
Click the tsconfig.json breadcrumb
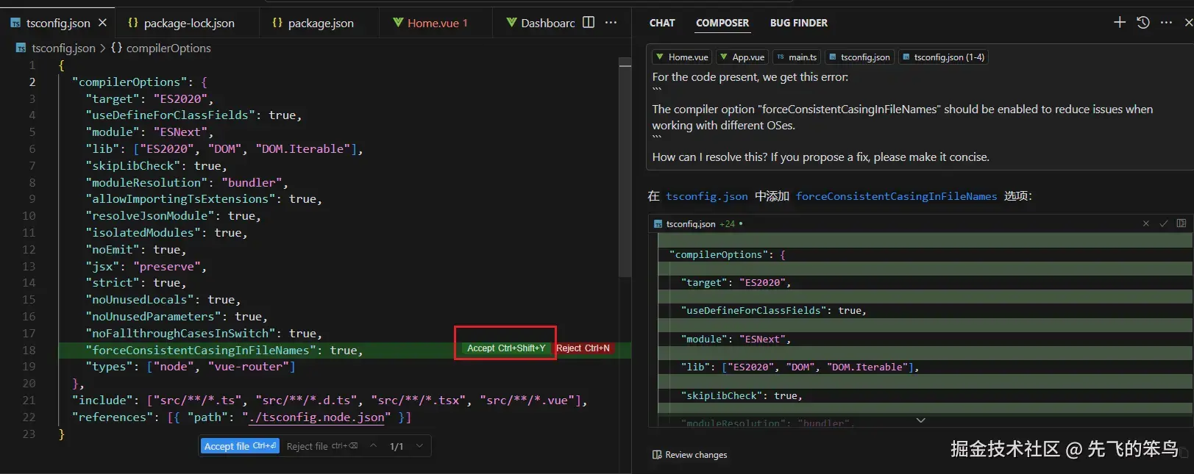(x=63, y=48)
